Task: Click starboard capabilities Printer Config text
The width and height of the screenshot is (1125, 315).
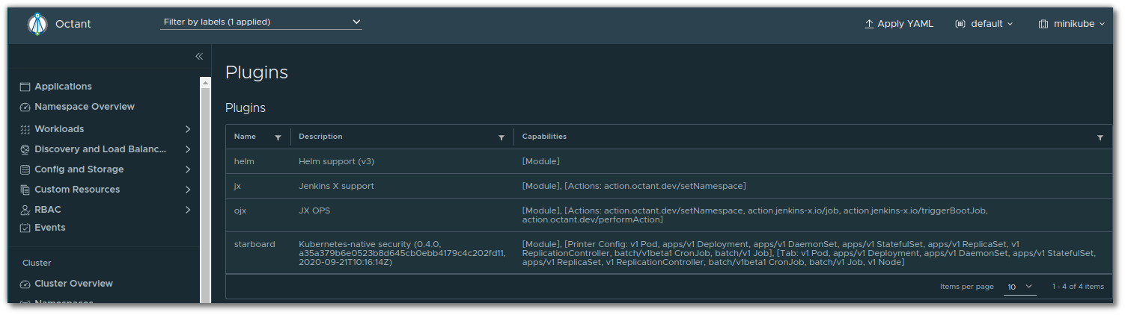Action: (x=808, y=253)
